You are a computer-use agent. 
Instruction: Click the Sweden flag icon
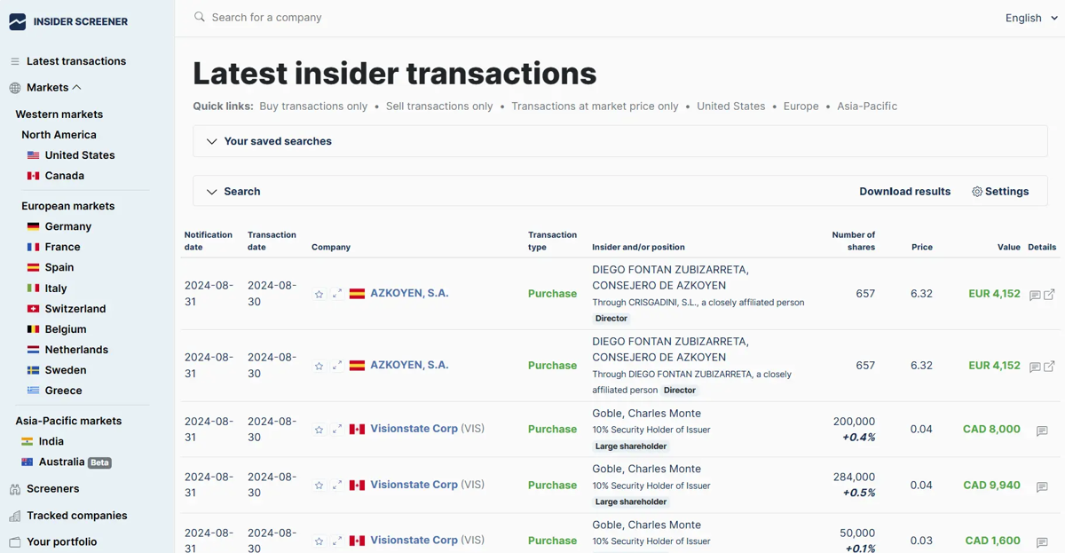[33, 370]
